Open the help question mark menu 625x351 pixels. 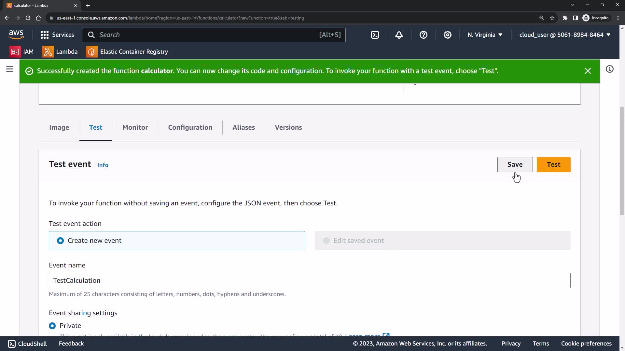[423, 35]
